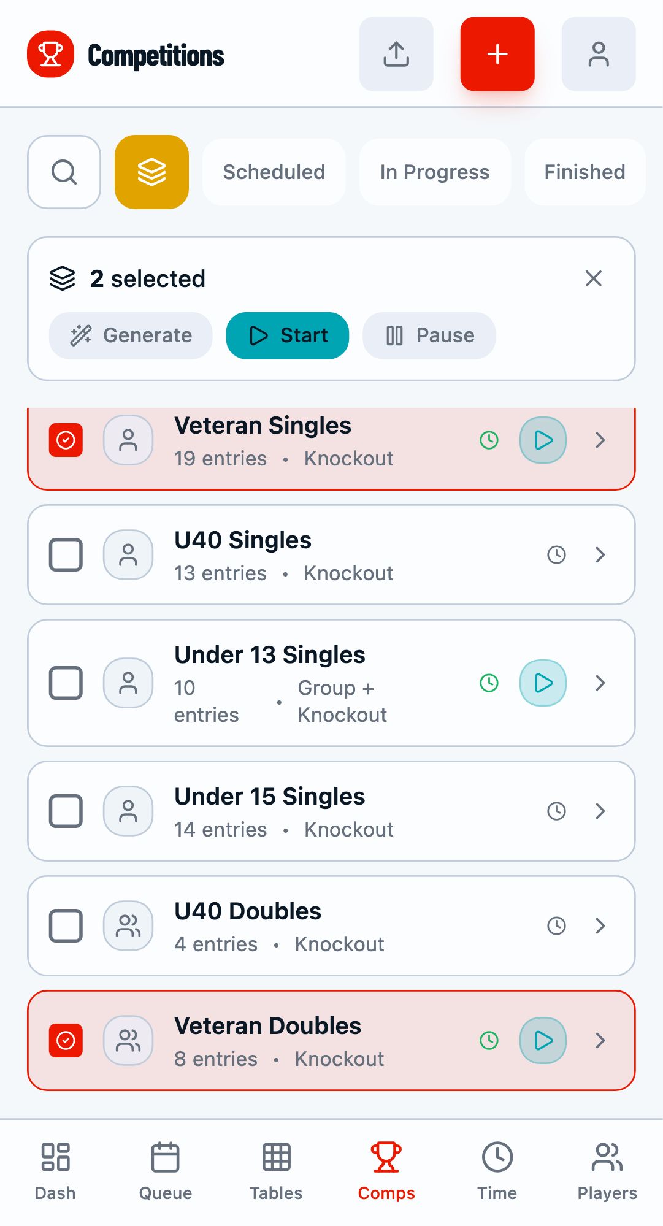The height and width of the screenshot is (1226, 663).
Task: Click the teal Start button
Action: click(288, 335)
